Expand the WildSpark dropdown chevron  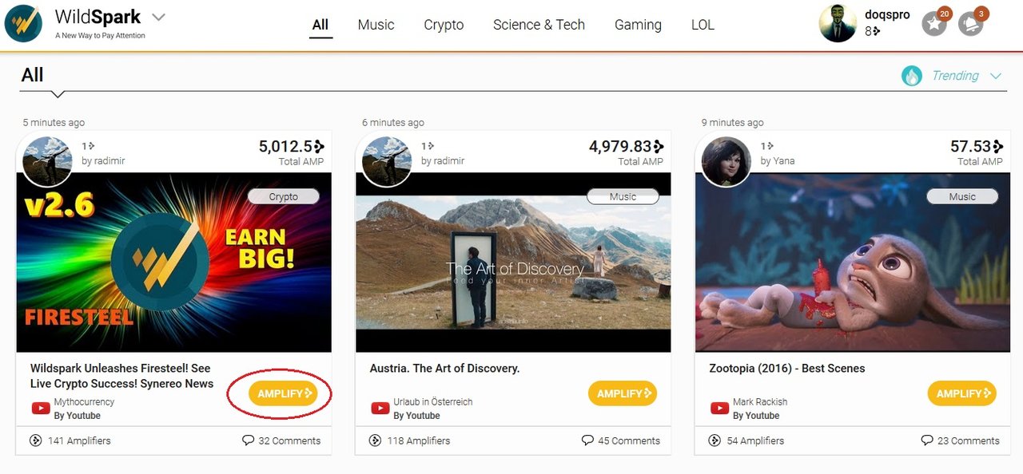[x=158, y=18]
